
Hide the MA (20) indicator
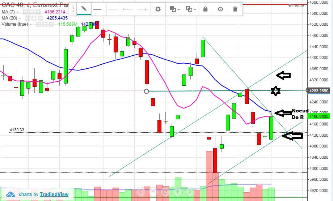28,18
